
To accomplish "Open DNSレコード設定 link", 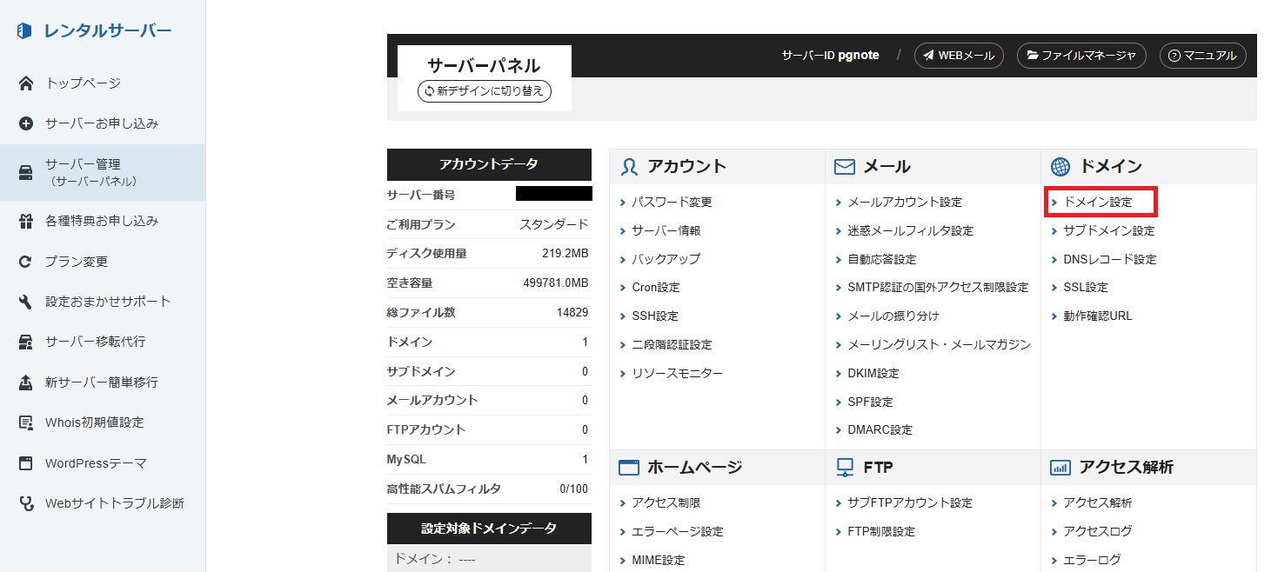I will (x=1110, y=259).
